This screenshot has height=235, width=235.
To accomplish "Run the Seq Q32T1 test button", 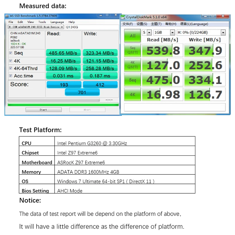I will tap(132, 50).
